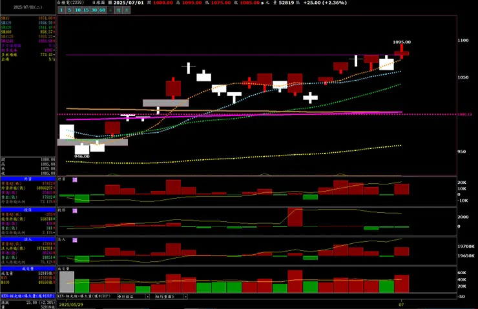Click 19742391 value in 法人 panel

point(44,248)
